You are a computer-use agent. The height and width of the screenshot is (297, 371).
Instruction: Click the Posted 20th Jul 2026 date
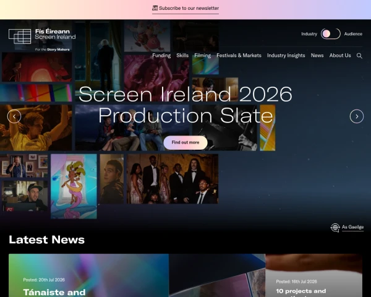pyautogui.click(x=44, y=280)
